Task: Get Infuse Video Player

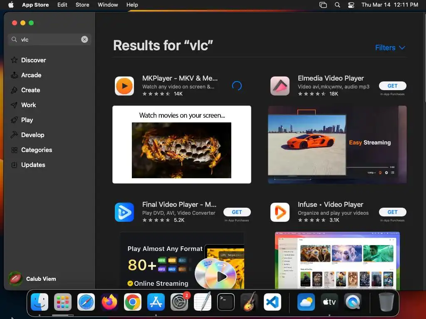Action: 392,212
